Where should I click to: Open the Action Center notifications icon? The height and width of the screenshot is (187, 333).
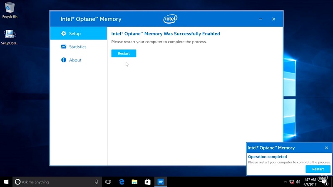[325, 182]
